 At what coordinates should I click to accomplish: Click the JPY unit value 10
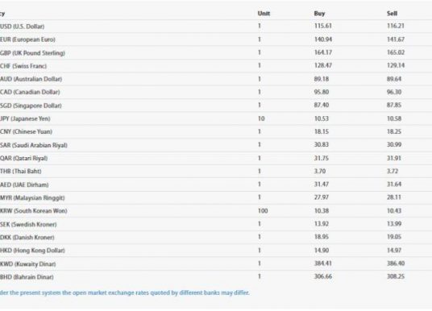pos(261,118)
